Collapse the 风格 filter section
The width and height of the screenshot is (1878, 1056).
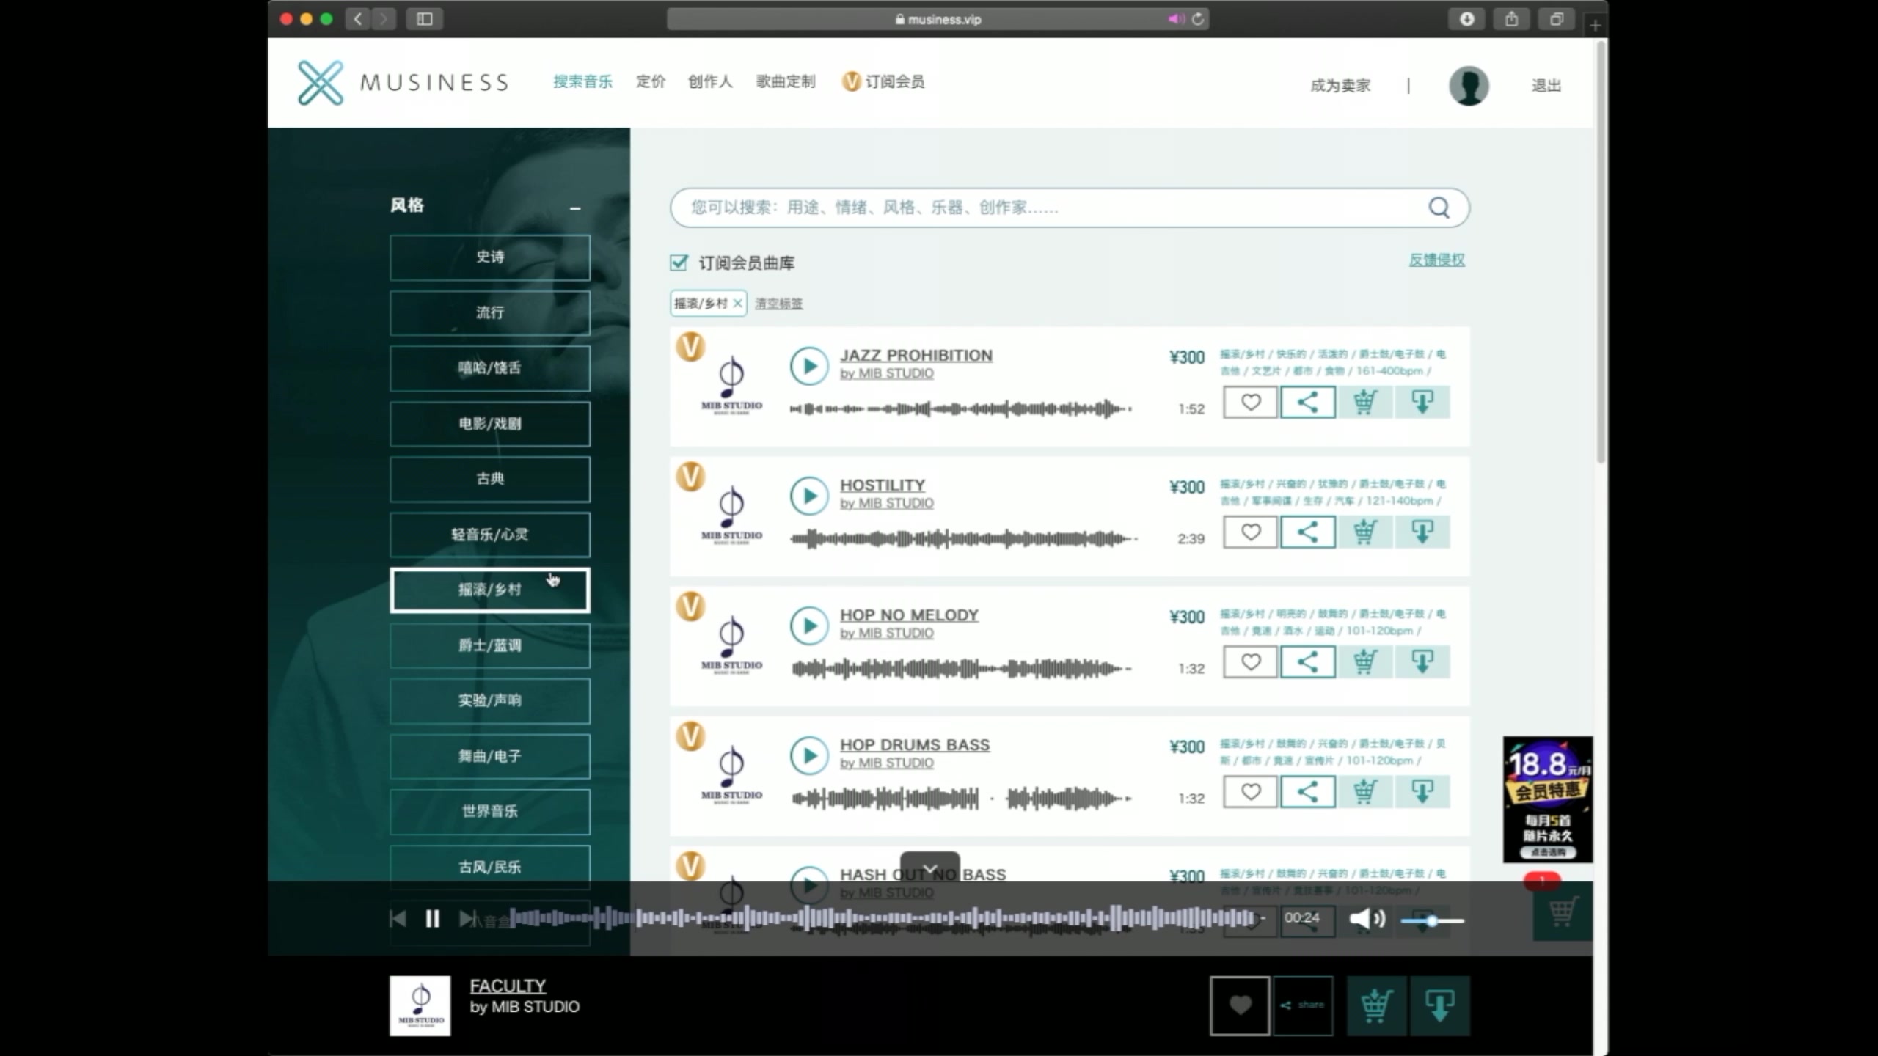pos(575,208)
